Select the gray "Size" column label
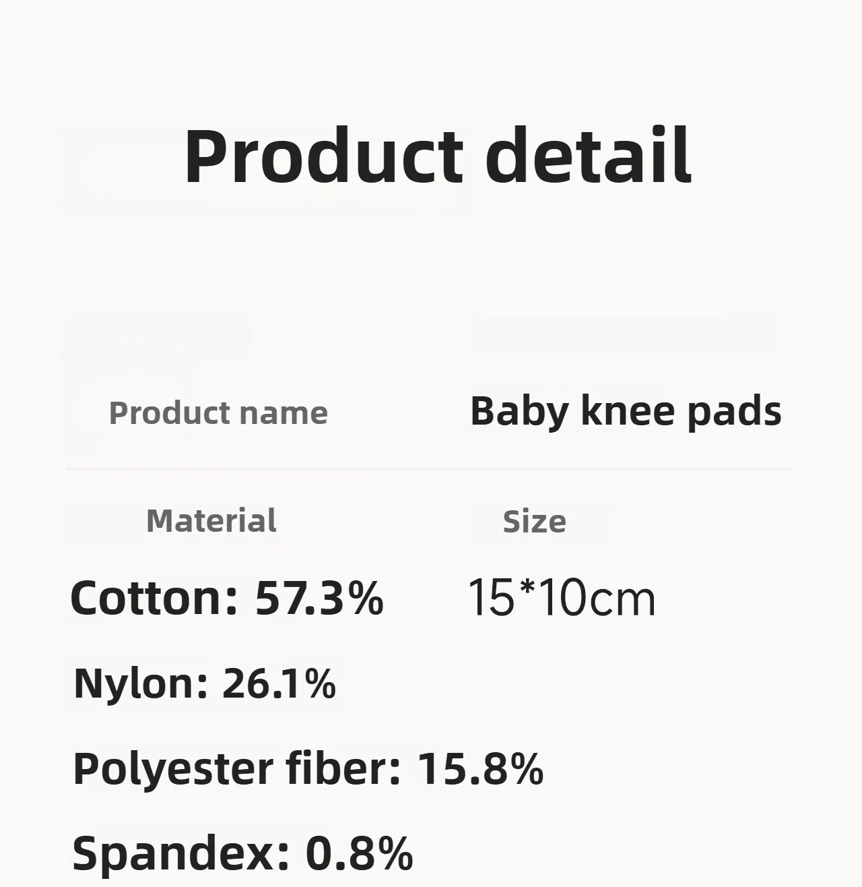Viewport: 862px width, 887px height. [534, 522]
